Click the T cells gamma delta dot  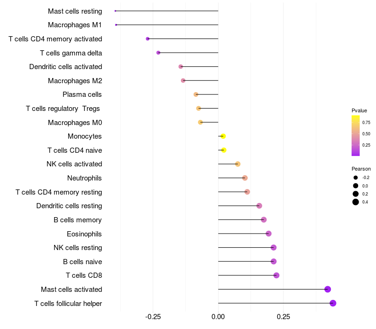pyautogui.click(x=158, y=53)
